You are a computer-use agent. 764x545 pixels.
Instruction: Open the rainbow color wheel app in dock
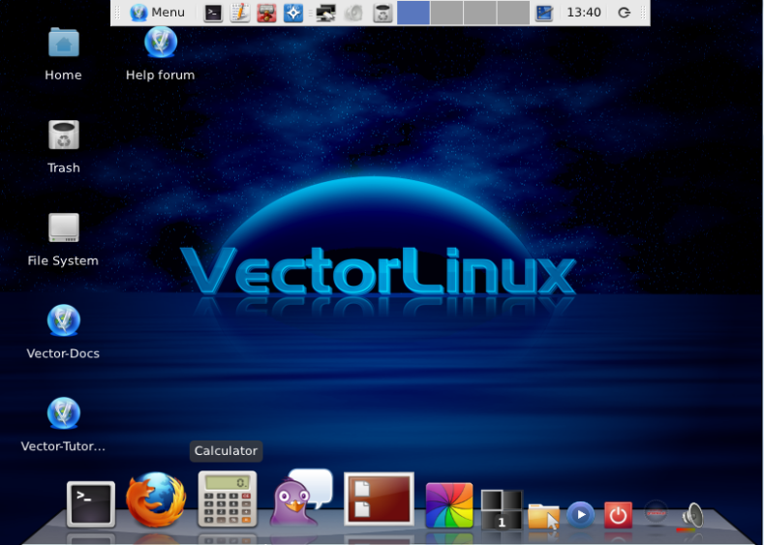(x=449, y=505)
